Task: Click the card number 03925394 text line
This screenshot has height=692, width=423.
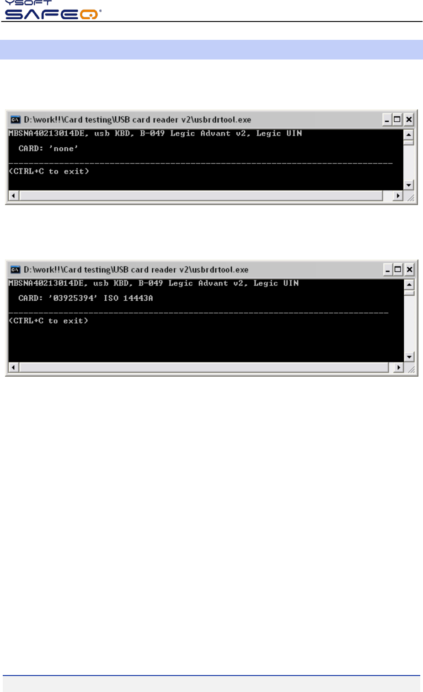Action: [x=86, y=298]
